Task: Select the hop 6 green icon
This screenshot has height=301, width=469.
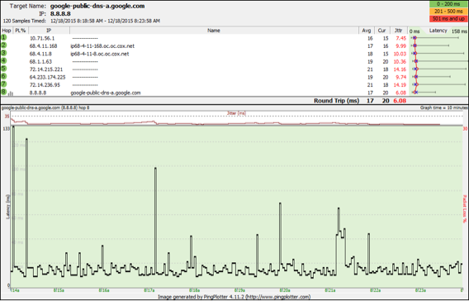Action: [3, 76]
